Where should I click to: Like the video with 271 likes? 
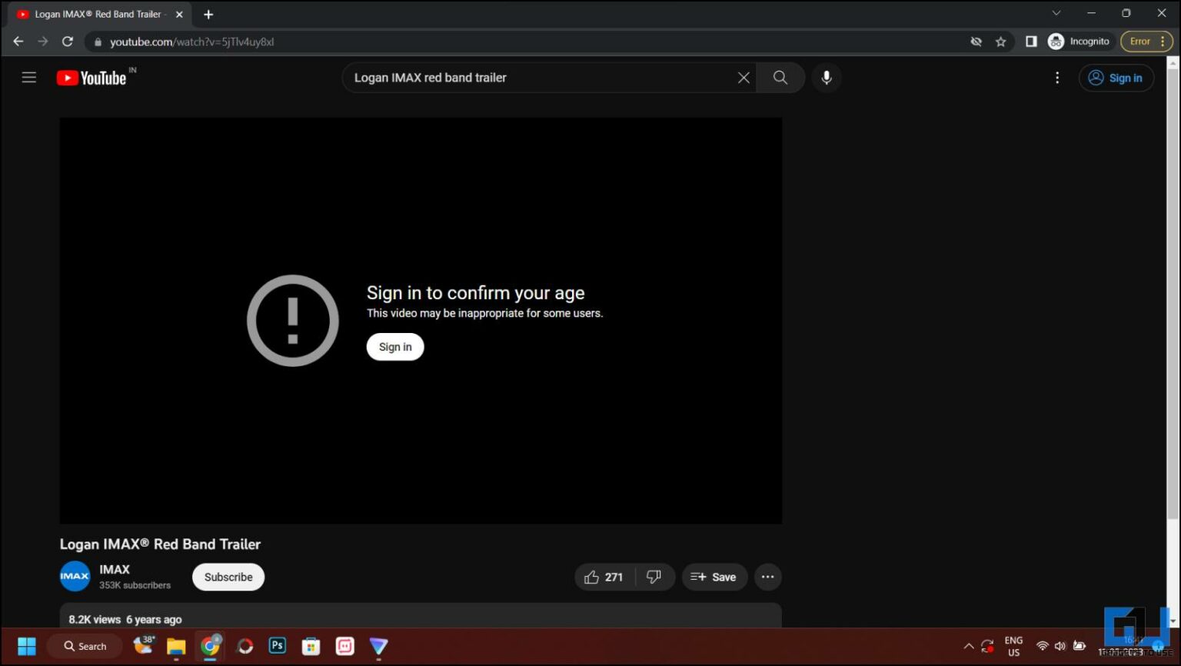pyautogui.click(x=604, y=577)
